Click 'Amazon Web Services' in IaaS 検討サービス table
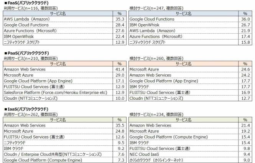Image resolution: width=255 pixels, height=163 pixels. pyautogui.click(x=150, y=125)
